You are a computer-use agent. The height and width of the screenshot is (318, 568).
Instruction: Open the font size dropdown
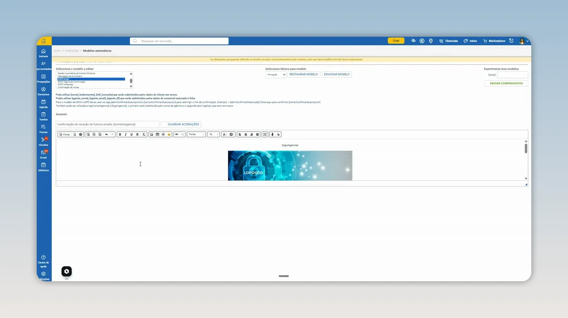click(213, 134)
